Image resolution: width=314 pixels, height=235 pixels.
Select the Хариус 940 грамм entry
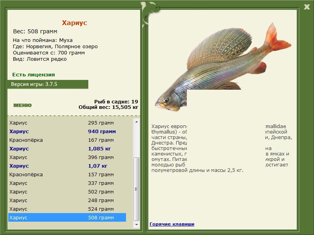[x=67, y=132]
